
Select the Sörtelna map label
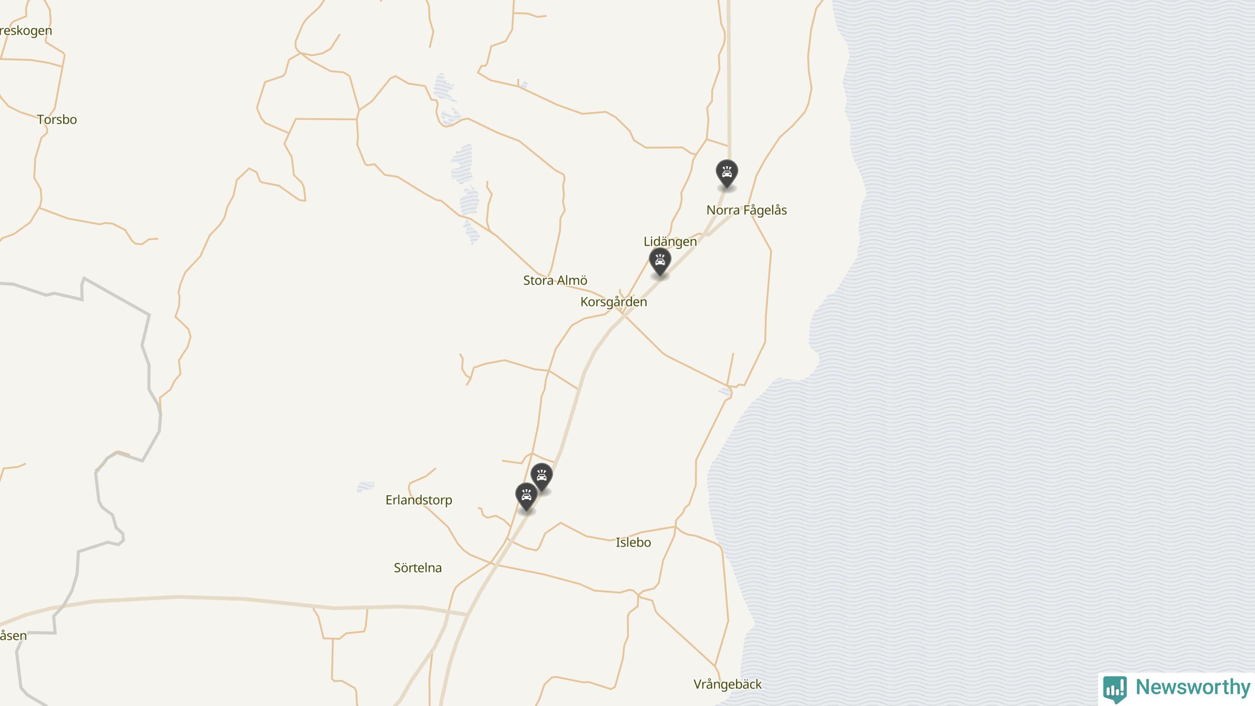418,568
